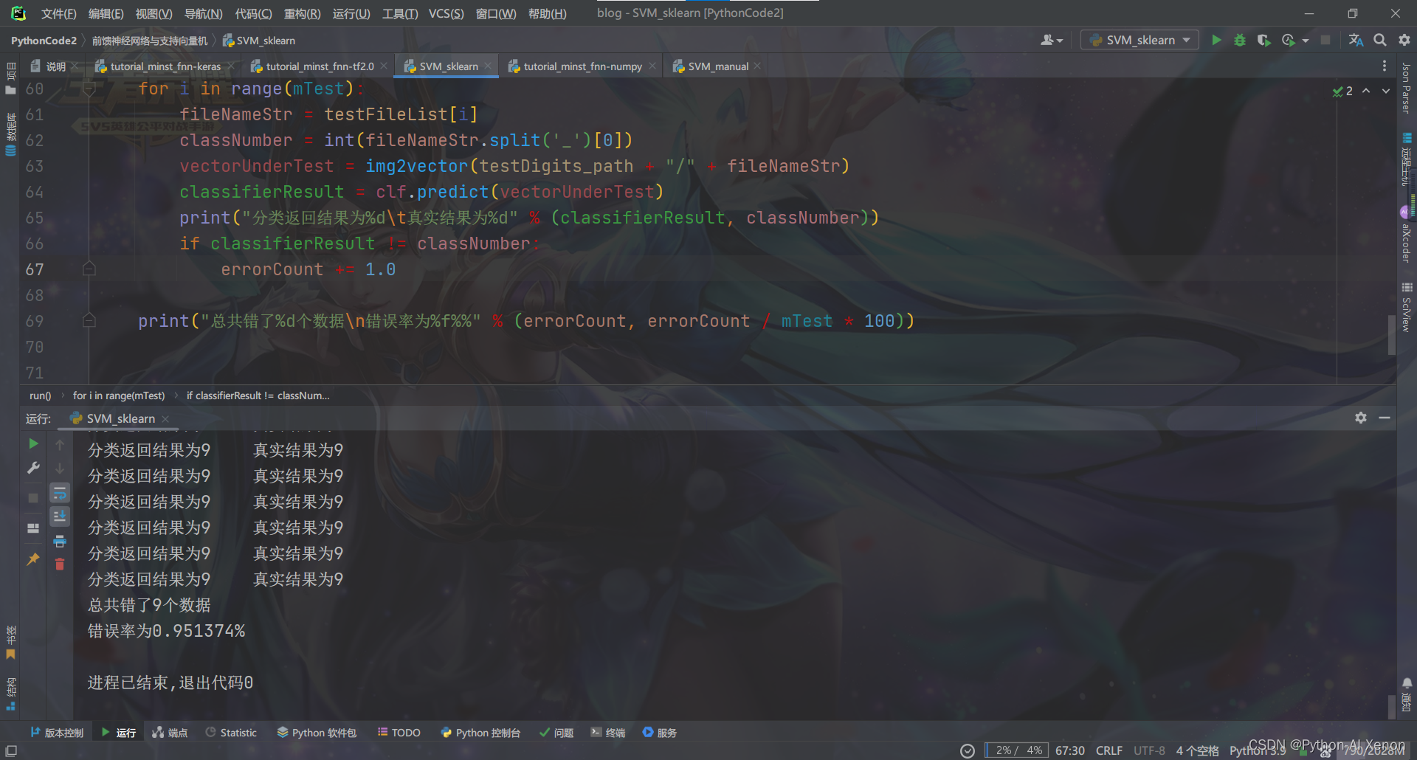Hide the Run panel with the minus icon

pos(1385,418)
